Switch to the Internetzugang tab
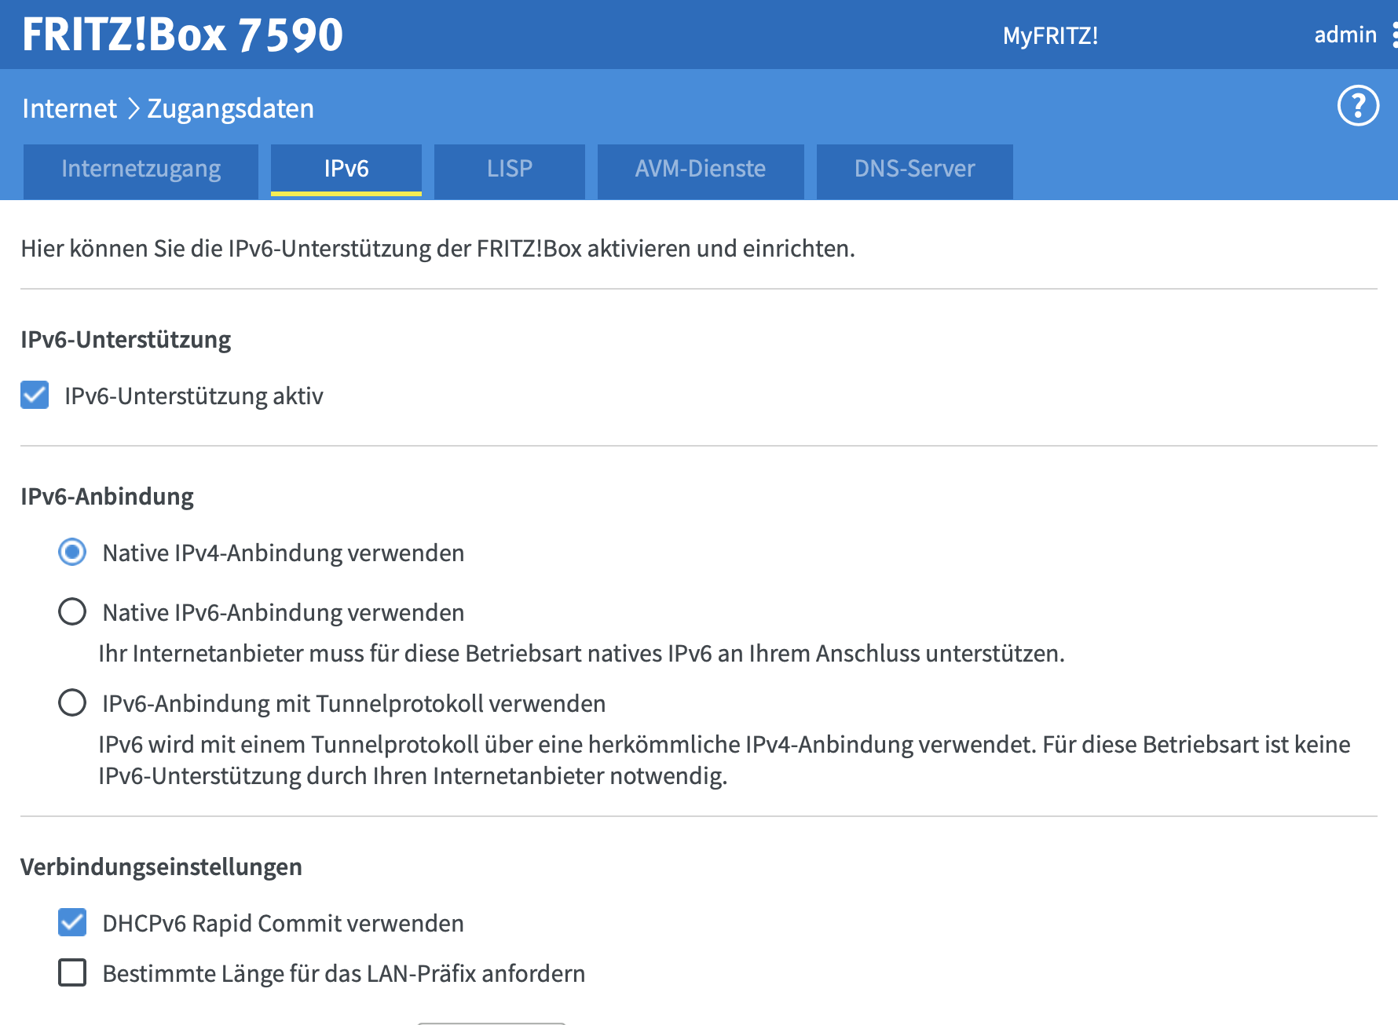Image resolution: width=1398 pixels, height=1025 pixels. pyautogui.click(x=141, y=170)
